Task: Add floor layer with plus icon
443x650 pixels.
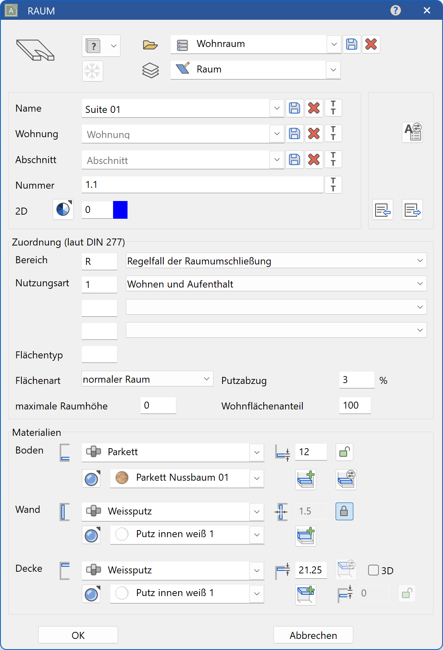Action: [x=306, y=479]
